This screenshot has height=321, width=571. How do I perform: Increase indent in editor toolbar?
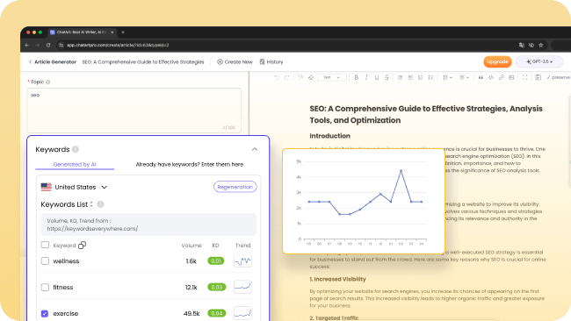point(410,77)
